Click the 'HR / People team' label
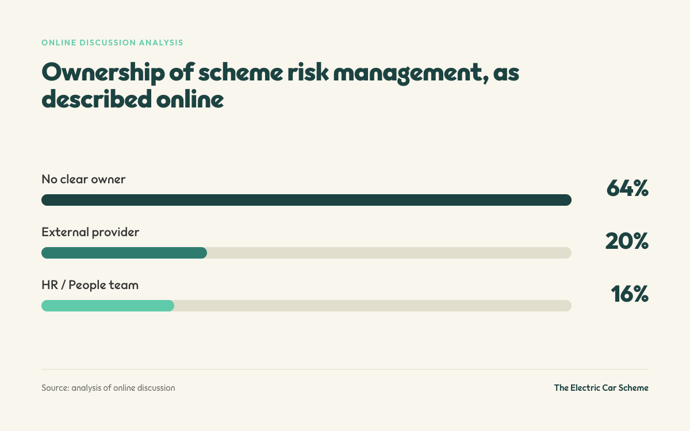This screenshot has width=690, height=431. click(x=90, y=285)
